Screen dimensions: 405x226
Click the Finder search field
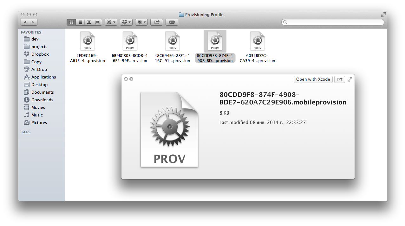[x=333, y=22]
